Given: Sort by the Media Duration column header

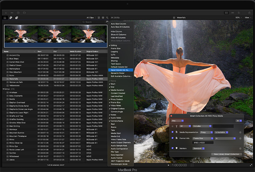Looking at the screenshot, I should click(77, 51).
